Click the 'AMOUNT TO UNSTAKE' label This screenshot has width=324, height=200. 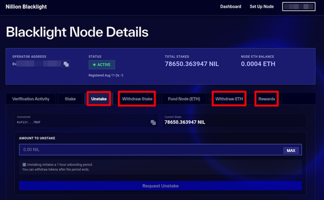37,138
